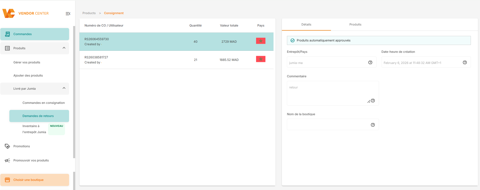The height and width of the screenshot is (190, 480).
Task: Open the Choisir une boutique selector
Action: click(x=35, y=180)
